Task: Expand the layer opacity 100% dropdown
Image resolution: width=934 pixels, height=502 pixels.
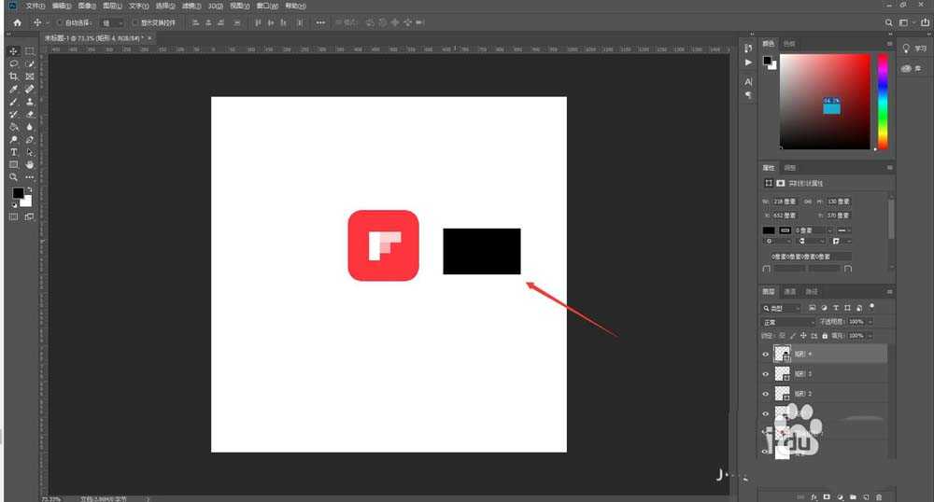Action: click(x=870, y=322)
